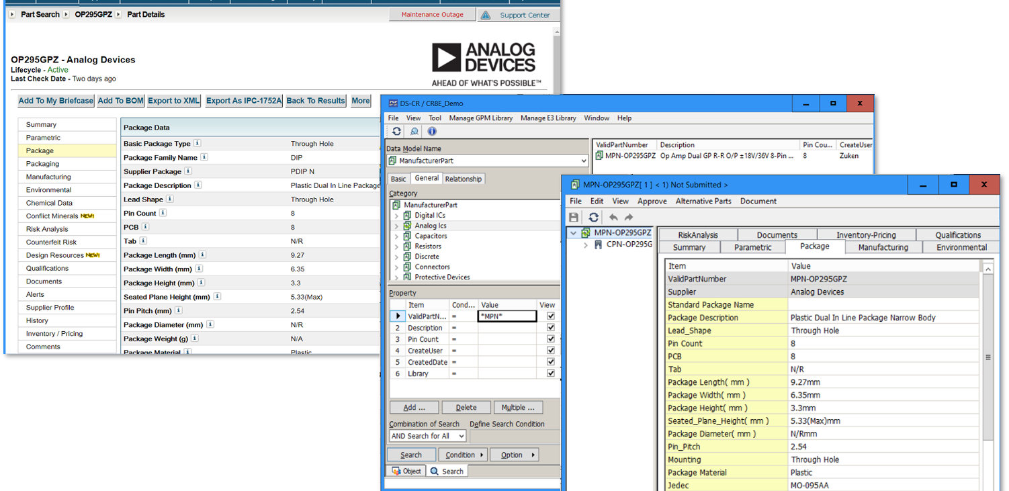
Task: Click Analog Devices logo
Action: (x=486, y=64)
